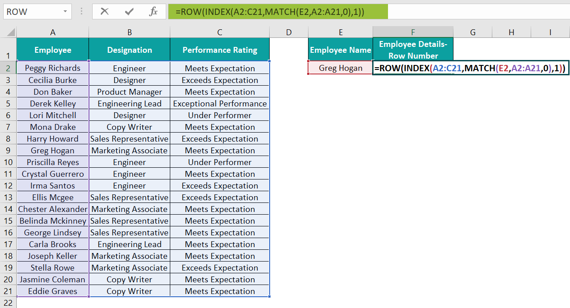
Task: Click the Greg Hogan entry in column A
Action: (x=53, y=150)
